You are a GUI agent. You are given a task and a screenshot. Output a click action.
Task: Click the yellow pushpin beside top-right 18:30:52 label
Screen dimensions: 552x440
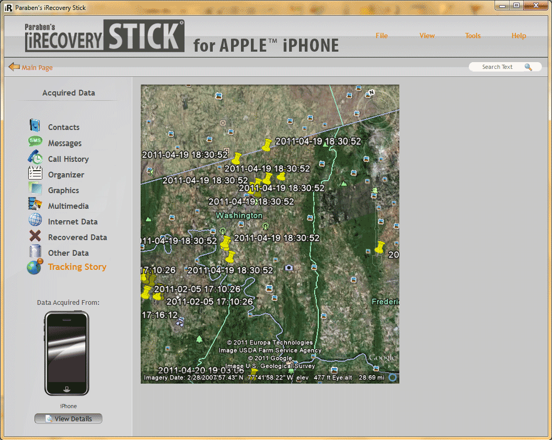(267, 145)
